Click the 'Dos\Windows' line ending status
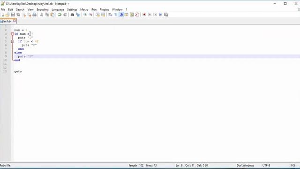The height and width of the screenshot is (169, 300). click(x=245, y=165)
